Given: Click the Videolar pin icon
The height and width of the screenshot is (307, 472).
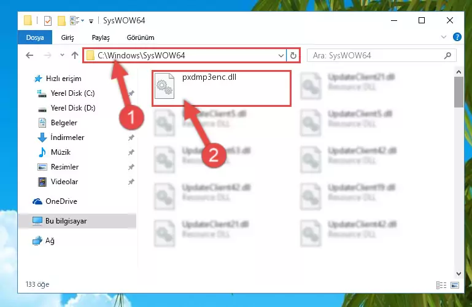Looking at the screenshot, I should tap(131, 182).
